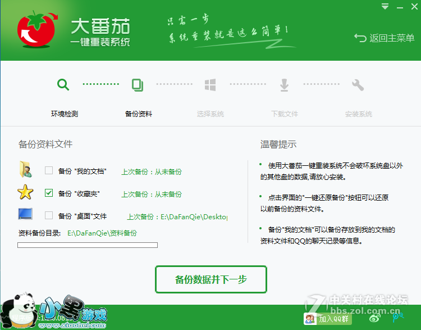The width and height of the screenshot is (421, 330).
Task: Switch to 安装系统 step label
Action: (x=359, y=114)
